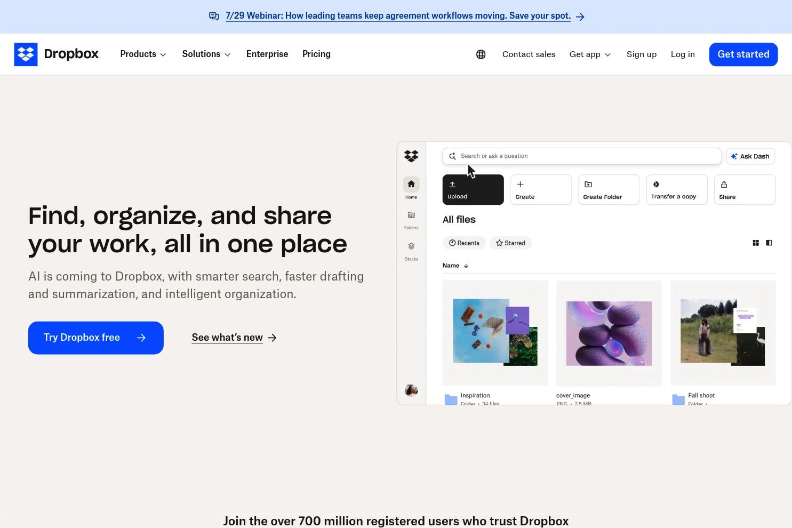Open the Pricing page
This screenshot has width=792, height=528.
click(x=316, y=54)
